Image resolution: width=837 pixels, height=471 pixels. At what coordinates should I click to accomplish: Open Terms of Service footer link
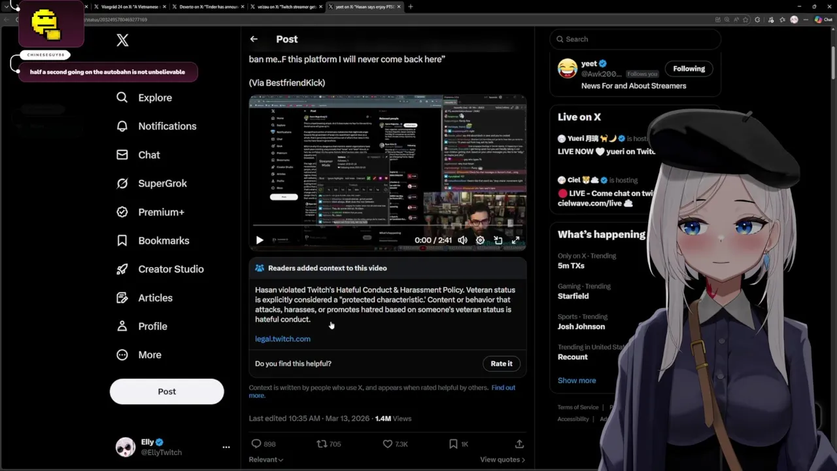click(577, 407)
